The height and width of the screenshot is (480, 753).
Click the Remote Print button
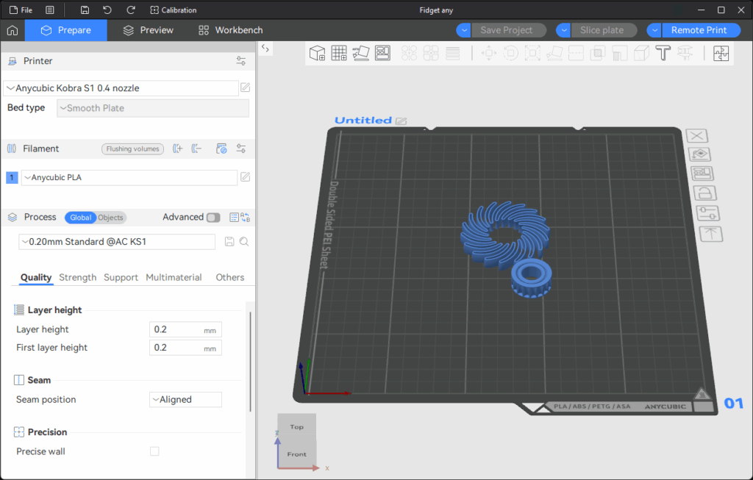[698, 30]
